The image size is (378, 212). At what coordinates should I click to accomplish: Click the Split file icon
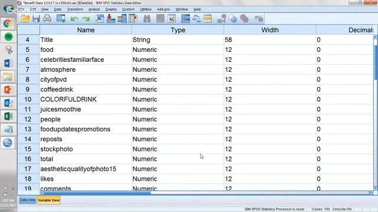pos(185,18)
